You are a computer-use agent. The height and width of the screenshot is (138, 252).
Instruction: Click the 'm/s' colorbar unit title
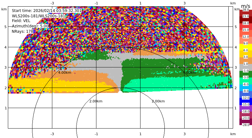pyautogui.click(x=246, y=6)
